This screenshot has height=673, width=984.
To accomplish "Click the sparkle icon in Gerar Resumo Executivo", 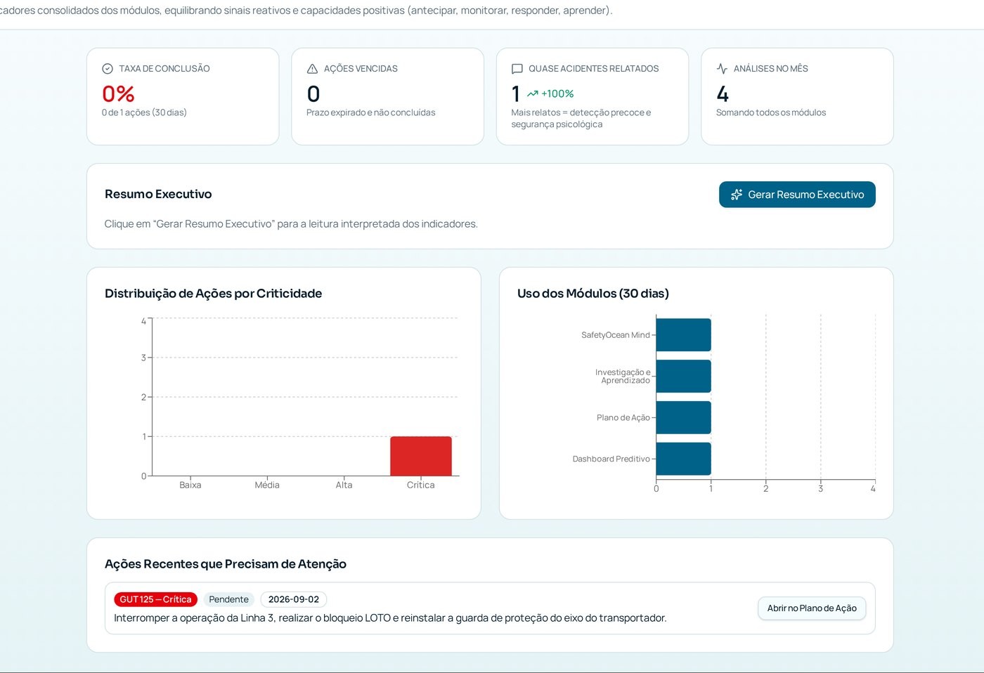I will pos(737,195).
